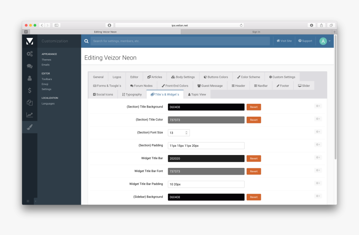Open the Color Scheme tab
Screen dimensions: 359x235
[248, 77]
